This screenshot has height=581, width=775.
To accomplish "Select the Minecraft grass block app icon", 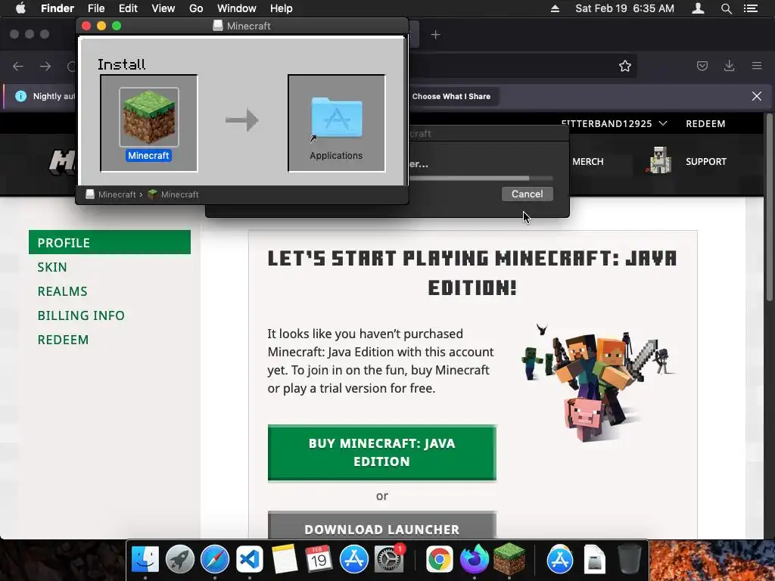I will click(149, 117).
